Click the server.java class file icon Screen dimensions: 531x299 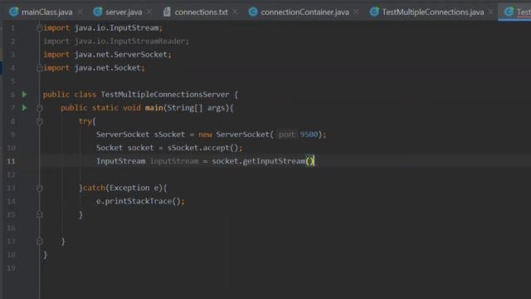point(98,12)
